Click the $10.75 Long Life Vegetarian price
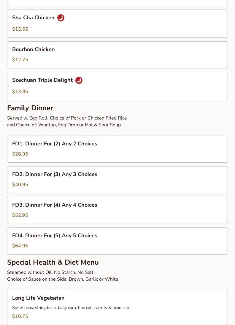The image size is (235, 325). pyautogui.click(x=20, y=316)
